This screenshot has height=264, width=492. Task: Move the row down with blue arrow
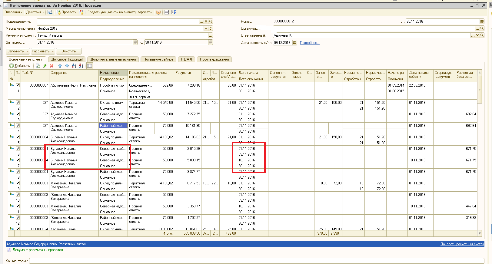point(67,66)
